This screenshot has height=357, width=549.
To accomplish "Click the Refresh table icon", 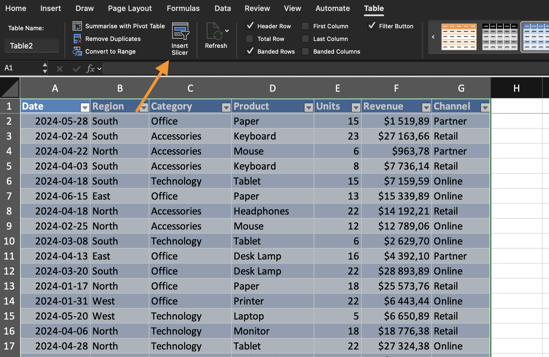I will tap(215, 32).
